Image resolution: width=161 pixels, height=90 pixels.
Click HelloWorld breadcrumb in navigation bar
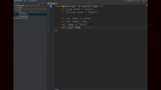[18, 1]
